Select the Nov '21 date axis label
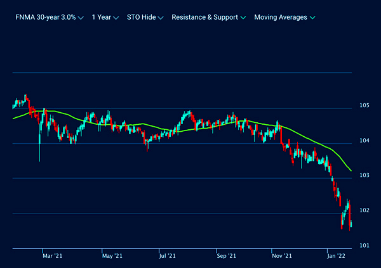 pyautogui.click(x=281, y=256)
